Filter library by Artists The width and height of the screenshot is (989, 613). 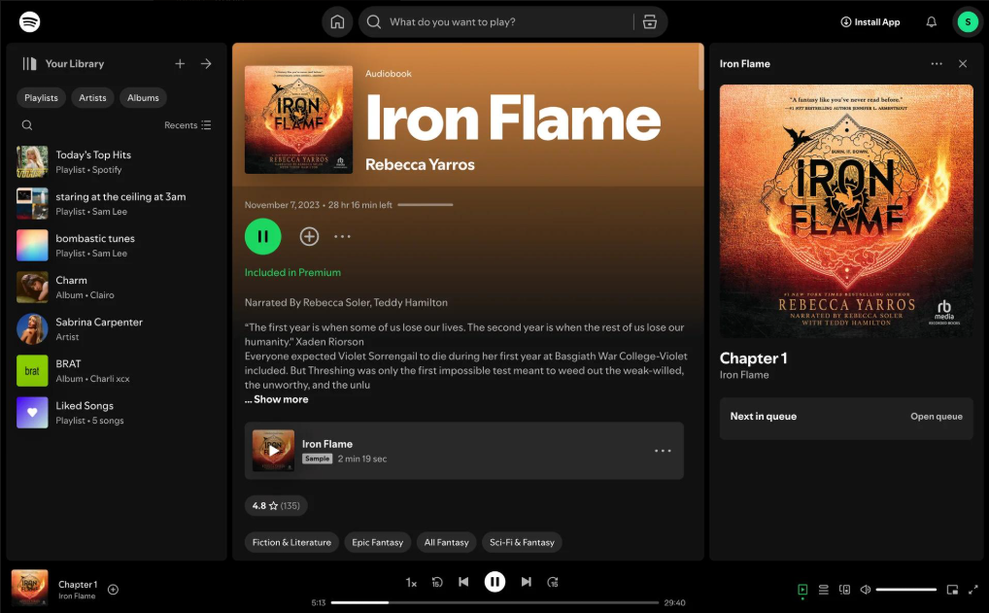(x=92, y=98)
